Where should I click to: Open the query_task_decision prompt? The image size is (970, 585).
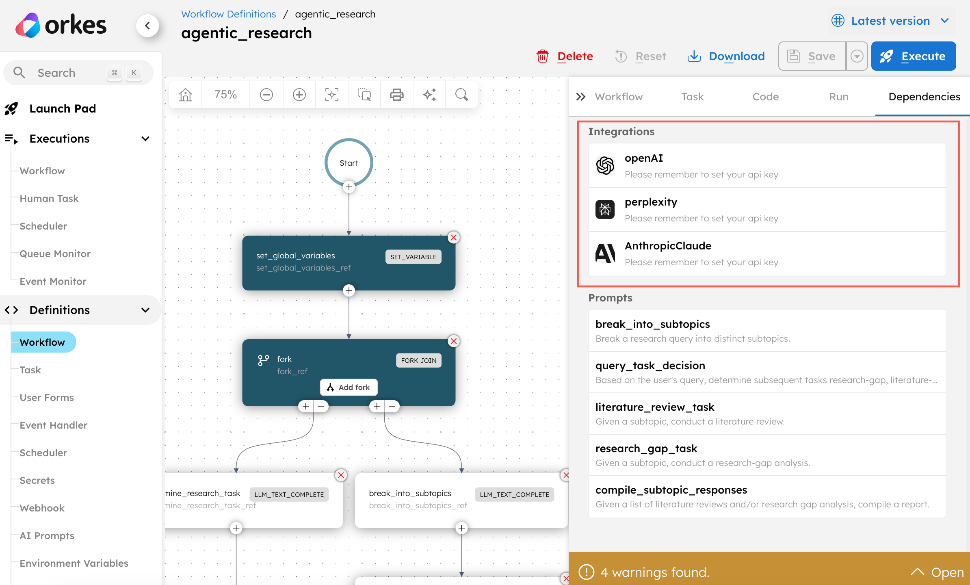click(x=767, y=373)
